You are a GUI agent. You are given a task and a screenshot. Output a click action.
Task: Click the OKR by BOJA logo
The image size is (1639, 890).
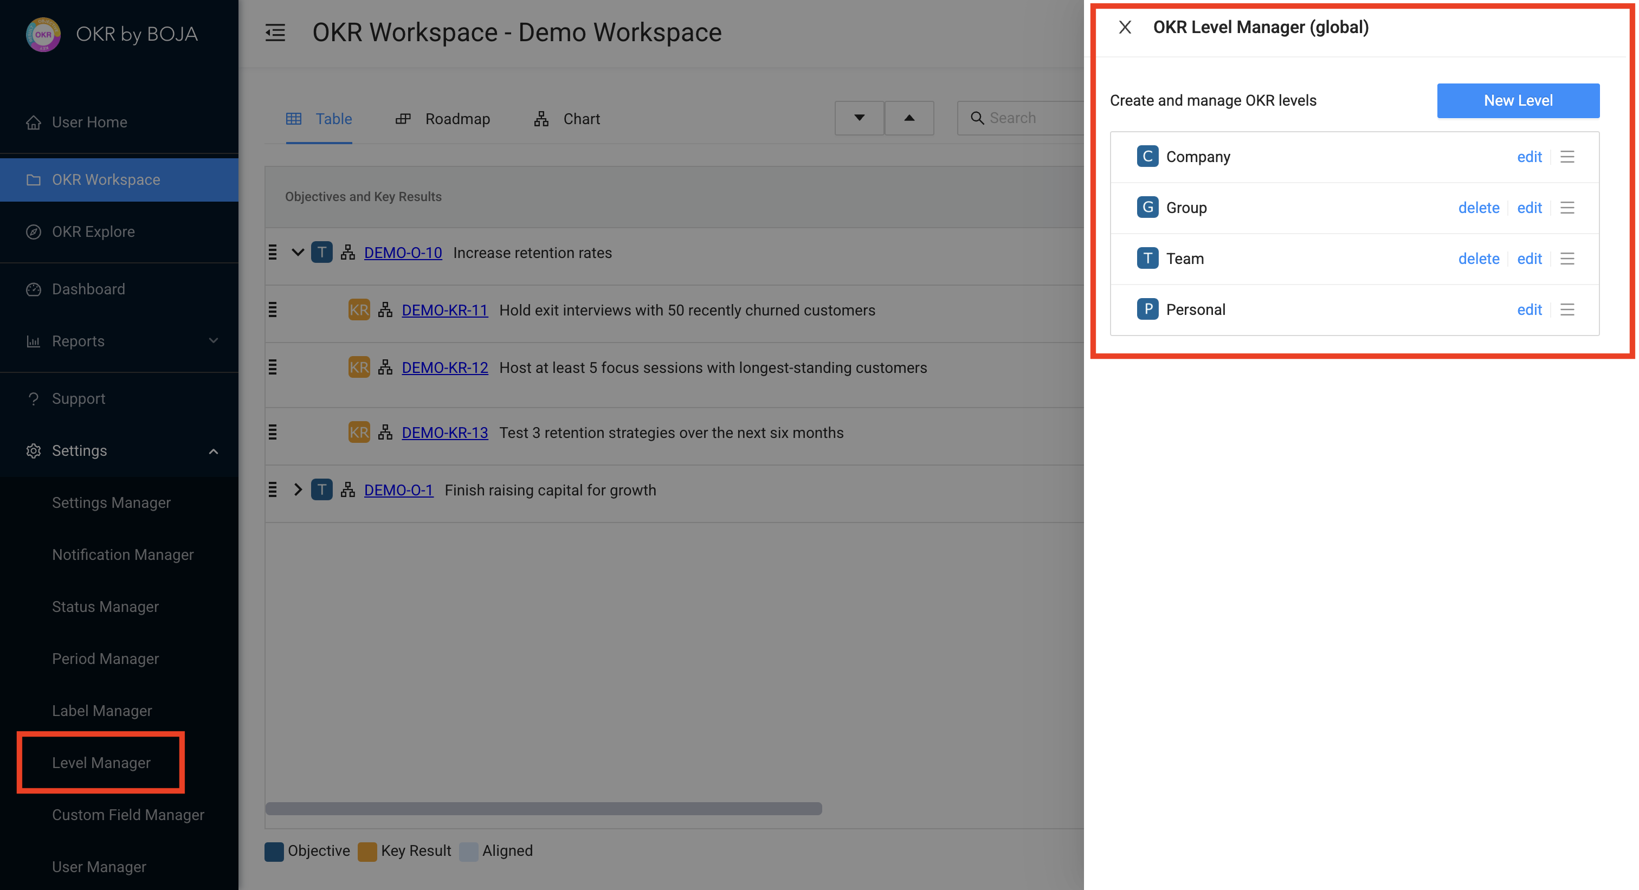(x=43, y=34)
